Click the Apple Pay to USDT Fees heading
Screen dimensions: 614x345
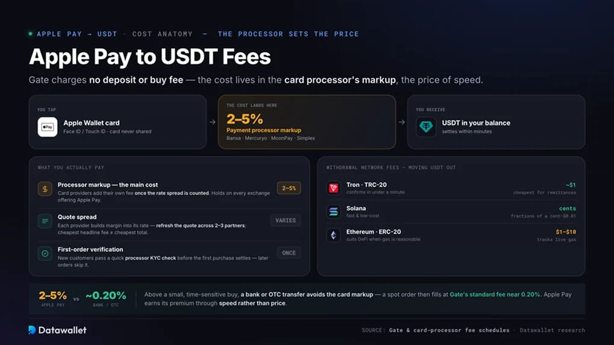[149, 57]
